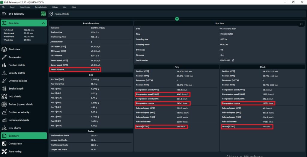Select Brakes speed distrib disc icon
The height and width of the screenshot is (157, 307).
pos(4,104)
